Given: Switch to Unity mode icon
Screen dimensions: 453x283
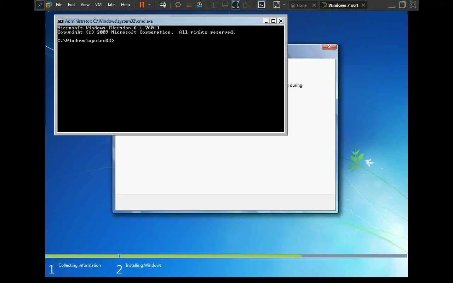Looking at the screenshot, I should pyautogui.click(x=247, y=5).
